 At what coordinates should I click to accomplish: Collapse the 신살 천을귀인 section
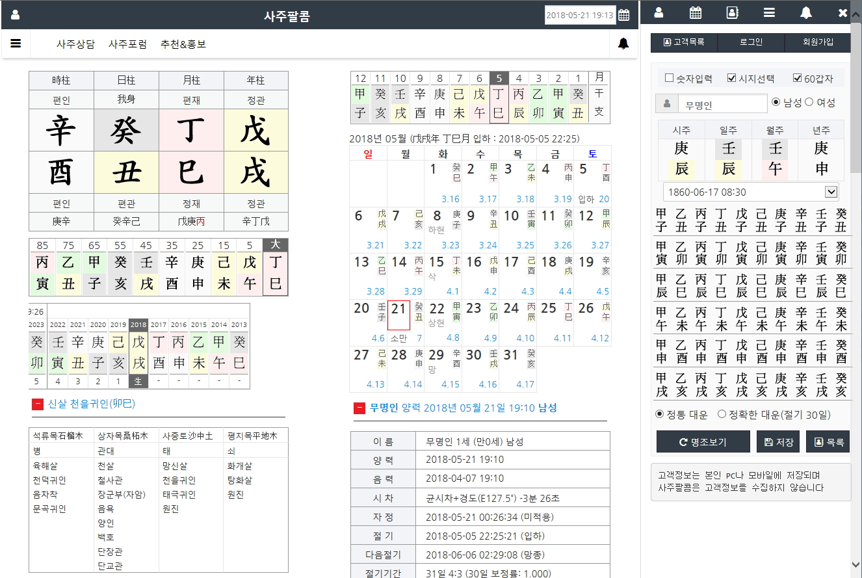(37, 404)
